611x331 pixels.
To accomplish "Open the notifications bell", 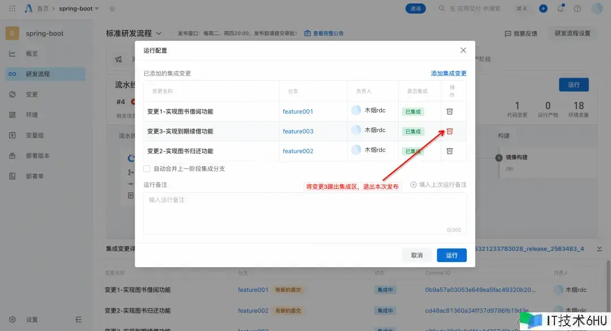I will point(560,8).
